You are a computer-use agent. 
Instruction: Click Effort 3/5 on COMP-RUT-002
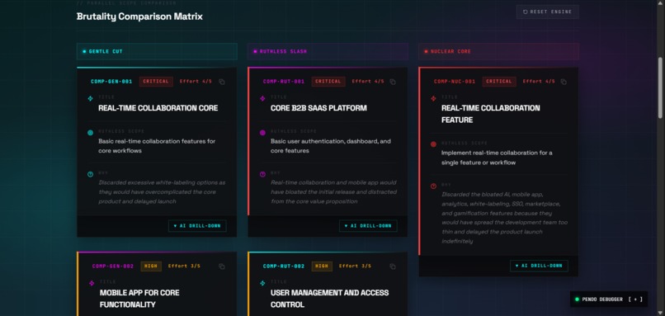(x=355, y=266)
